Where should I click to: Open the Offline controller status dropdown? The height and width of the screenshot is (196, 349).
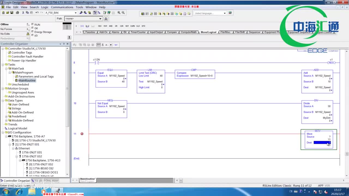(x=28, y=24)
